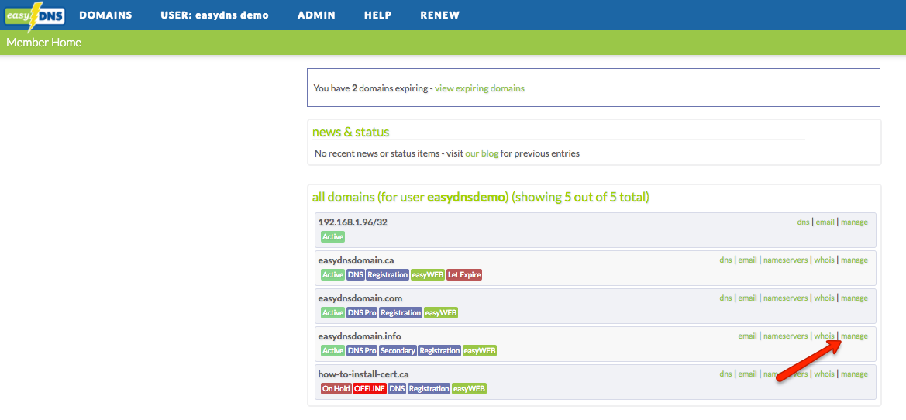This screenshot has width=906, height=420.
Task: View whois for how-to-install-cert.ca
Action: 825,374
